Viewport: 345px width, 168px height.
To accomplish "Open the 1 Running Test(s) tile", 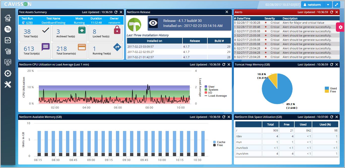I will click(x=106, y=50).
